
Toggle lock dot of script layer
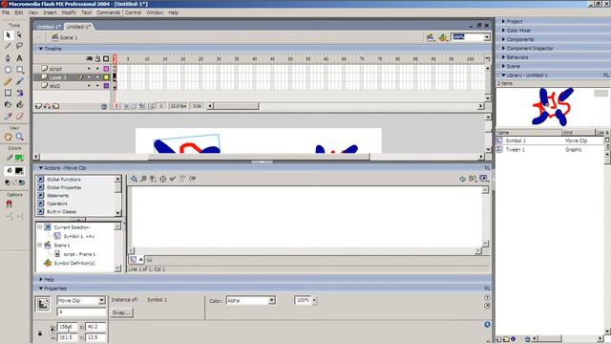[97, 69]
